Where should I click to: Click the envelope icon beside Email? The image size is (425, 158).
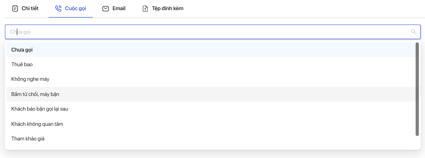[106, 9]
